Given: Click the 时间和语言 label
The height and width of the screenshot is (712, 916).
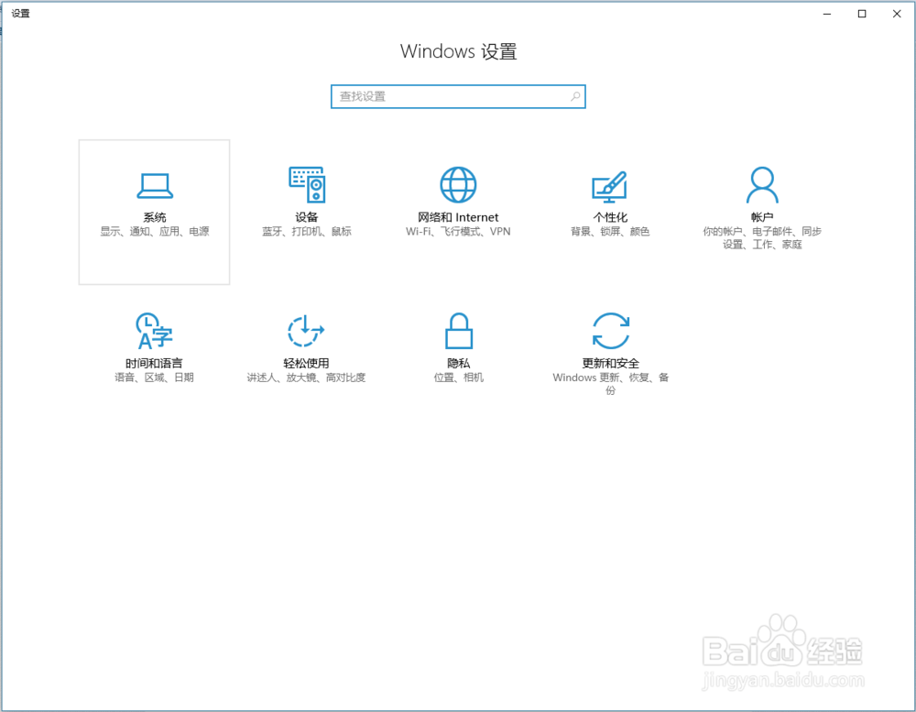Looking at the screenshot, I should point(154,363).
